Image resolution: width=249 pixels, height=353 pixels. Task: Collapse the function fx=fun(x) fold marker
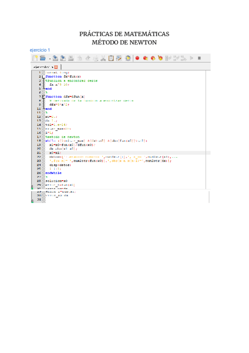43,77
